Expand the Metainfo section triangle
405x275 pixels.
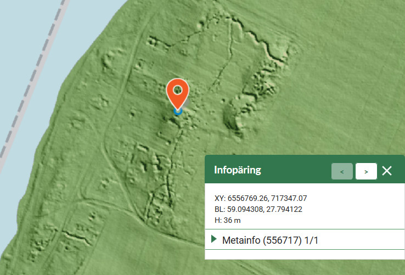click(214, 239)
